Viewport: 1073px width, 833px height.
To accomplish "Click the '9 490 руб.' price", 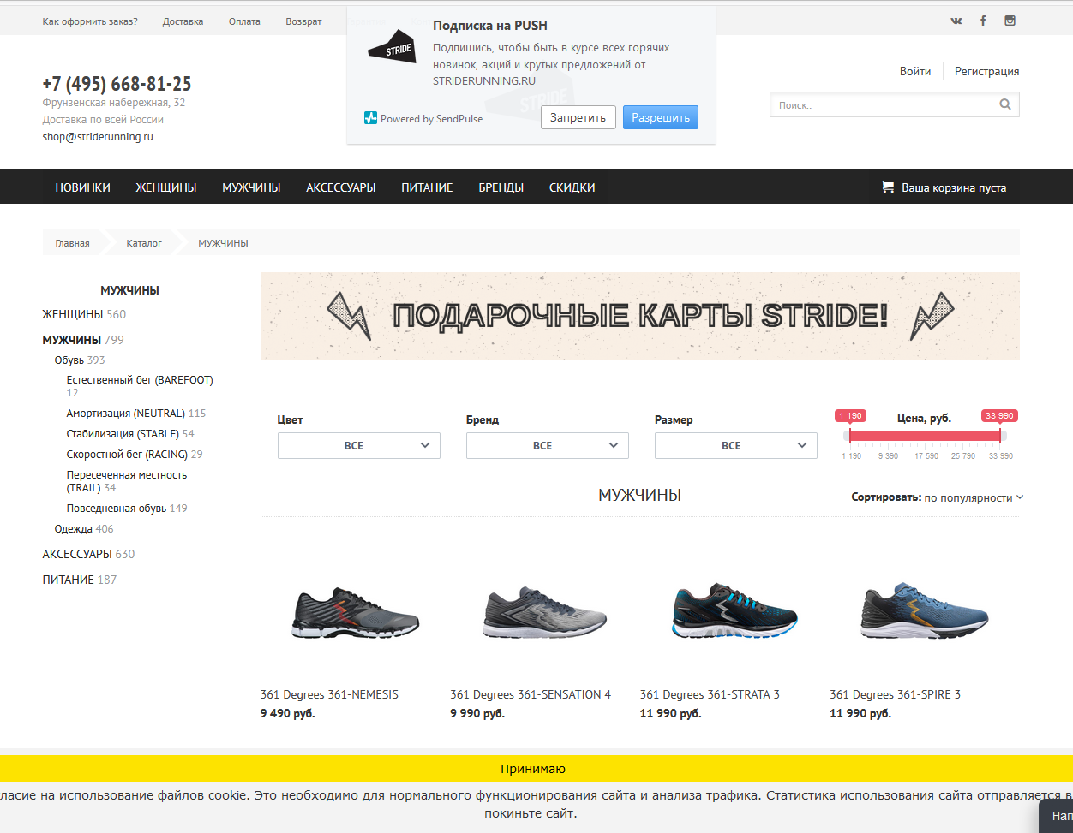I will click(288, 713).
